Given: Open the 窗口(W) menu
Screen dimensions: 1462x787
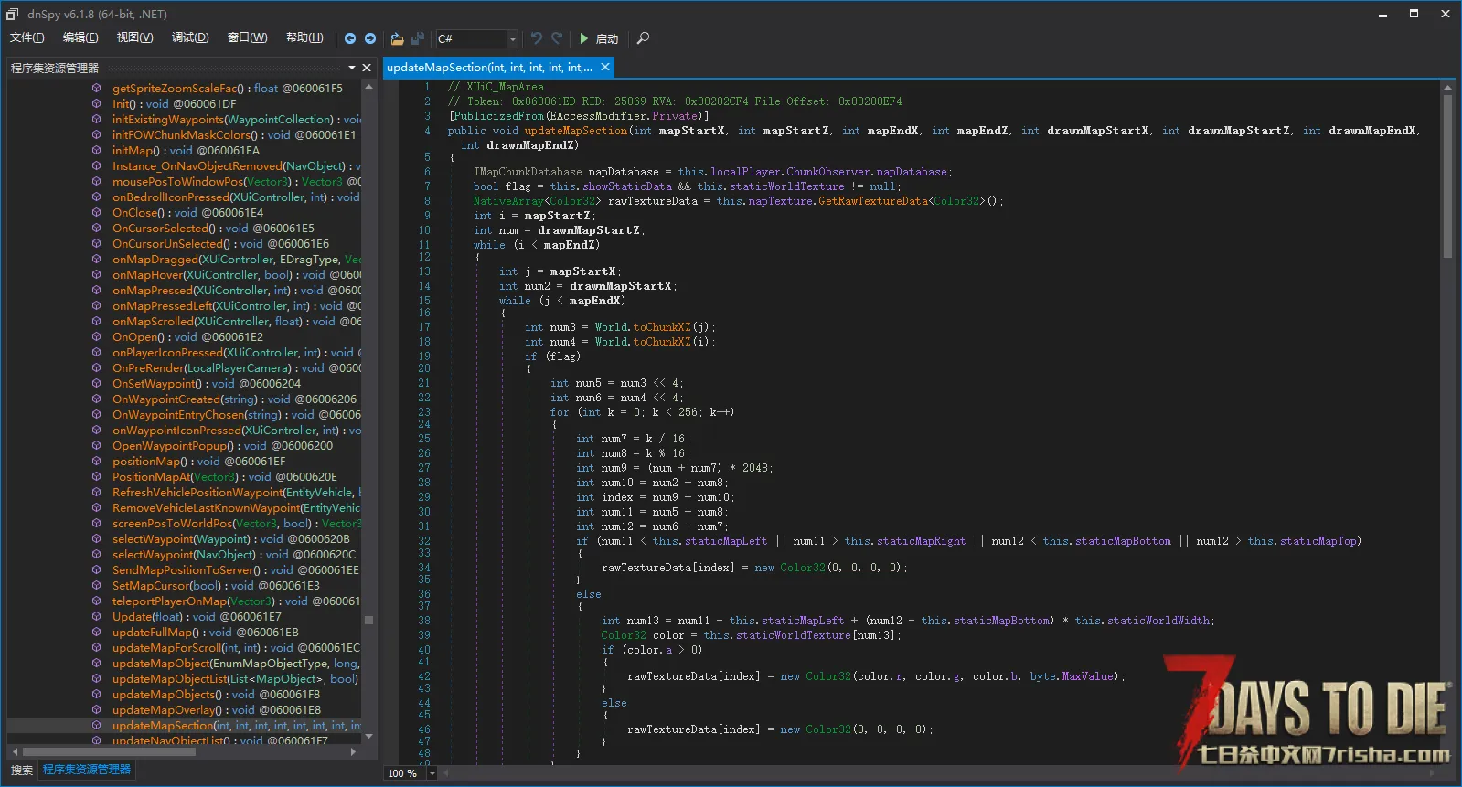Looking at the screenshot, I should [x=248, y=37].
